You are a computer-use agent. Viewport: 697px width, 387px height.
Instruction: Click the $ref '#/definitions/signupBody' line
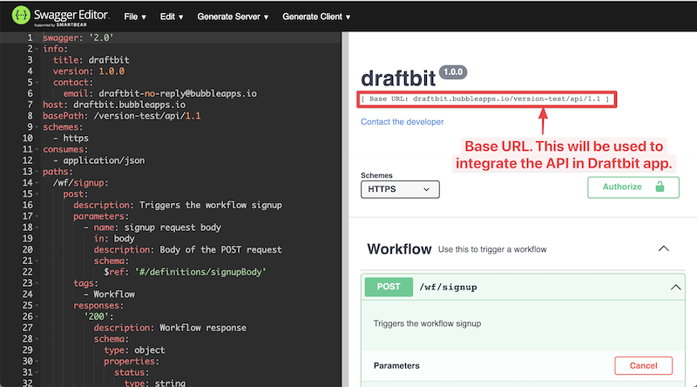(185, 272)
